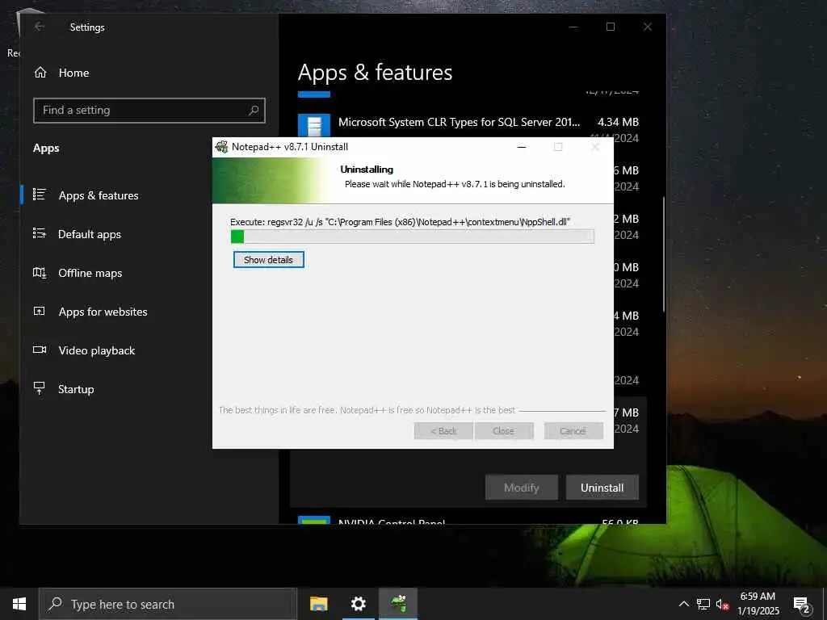The width and height of the screenshot is (827, 620).
Task: Open Video playback section
Action: 97,350
